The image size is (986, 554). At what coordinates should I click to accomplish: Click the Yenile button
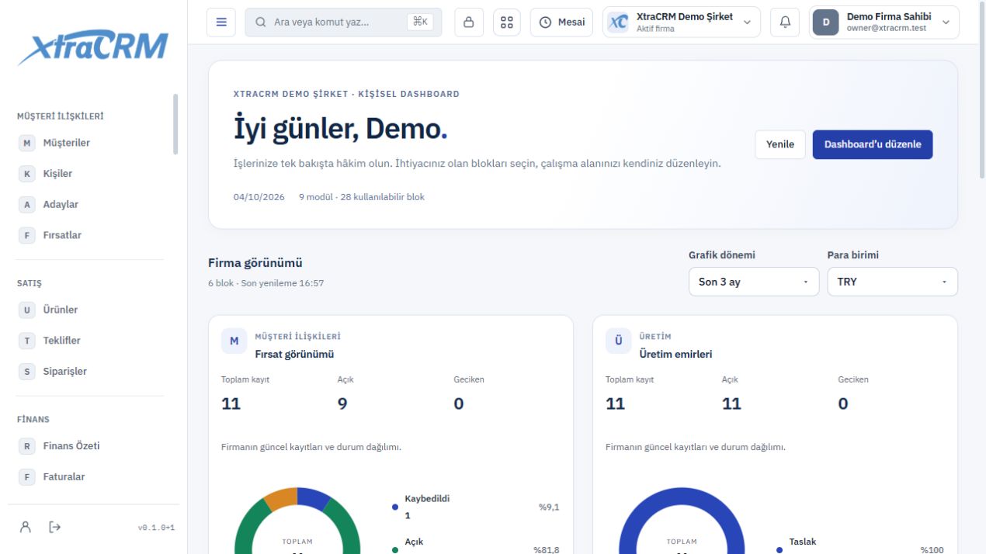point(780,144)
